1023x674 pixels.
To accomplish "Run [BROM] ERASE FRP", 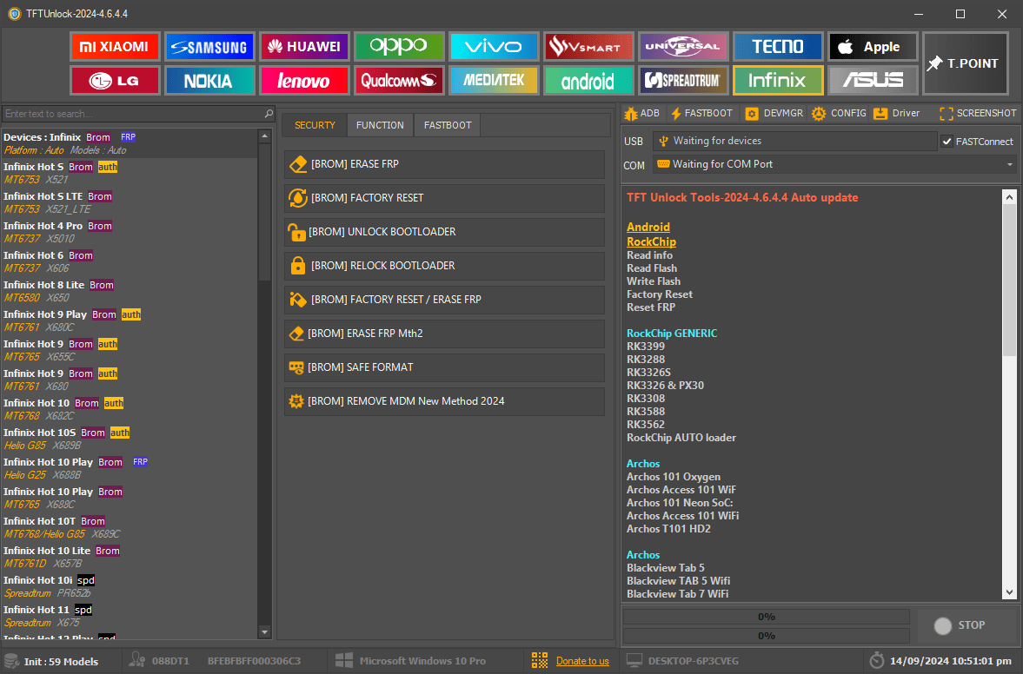I will tap(443, 164).
